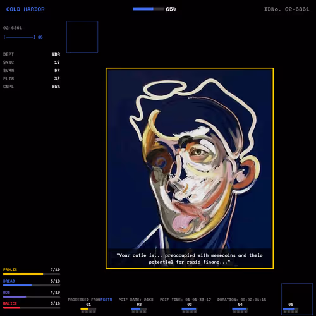
Task: Click the blue DREAD label
Action: (x=9, y=281)
